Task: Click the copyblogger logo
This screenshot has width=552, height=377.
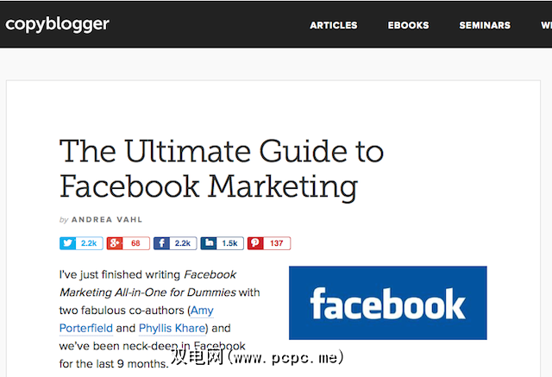Action: tap(57, 24)
